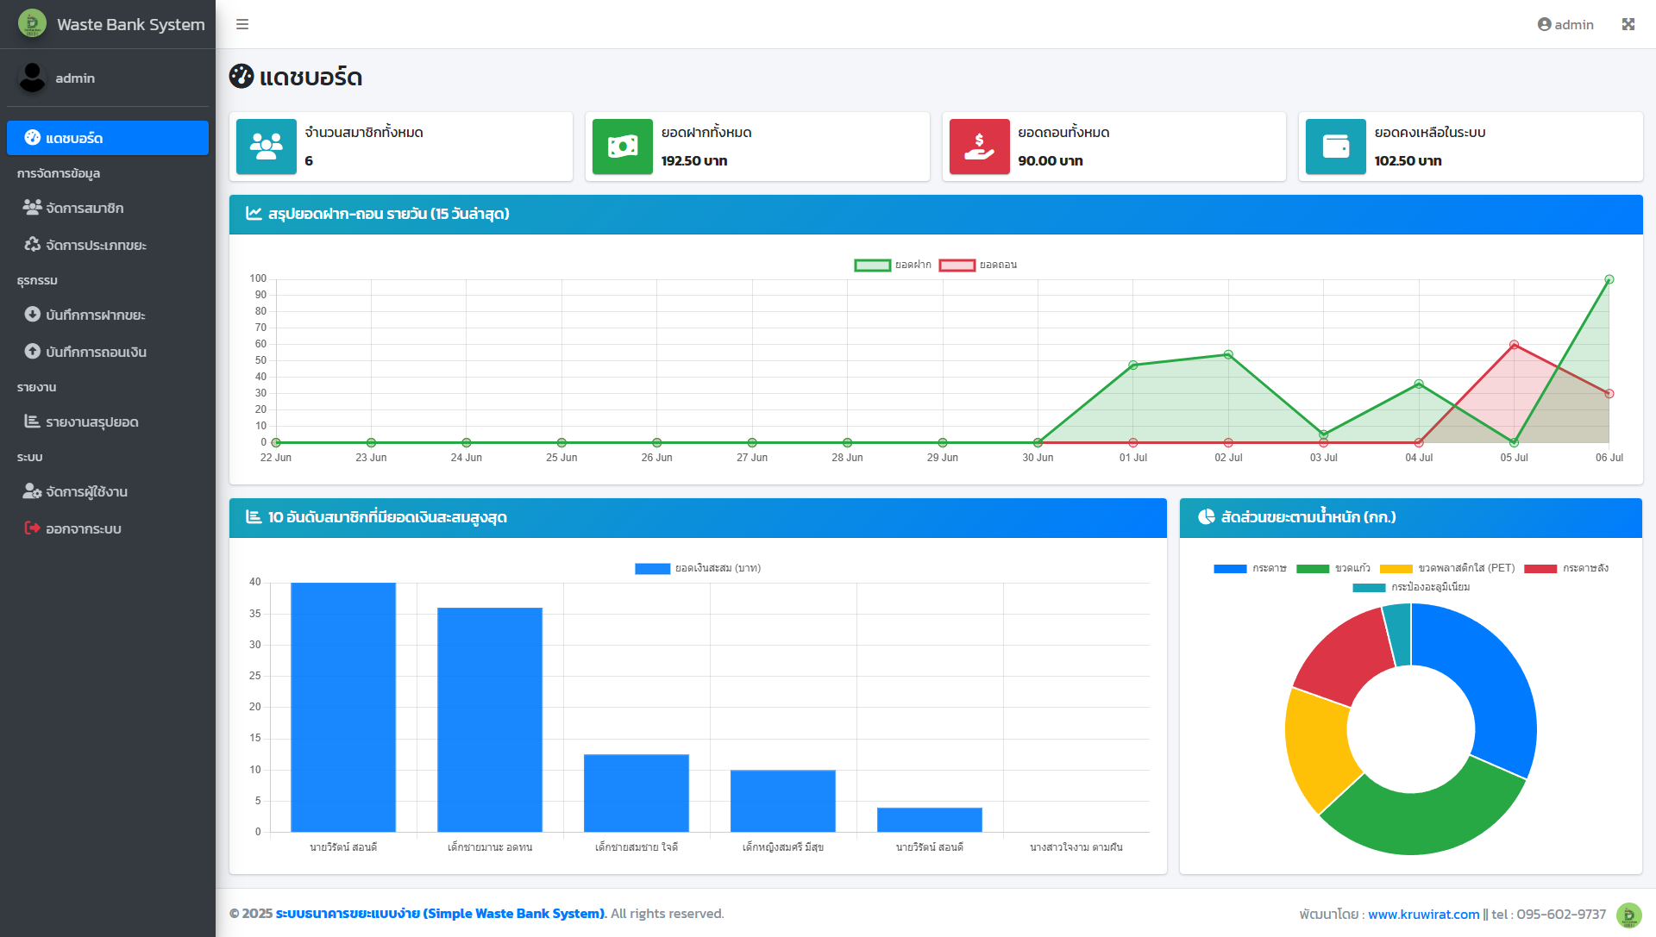Open the www.kruwirat.com footer link
The width and height of the screenshot is (1656, 937).
click(x=1423, y=914)
